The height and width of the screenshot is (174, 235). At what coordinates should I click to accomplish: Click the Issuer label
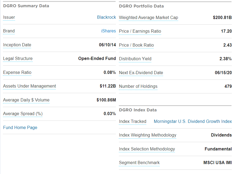[x=9, y=17]
